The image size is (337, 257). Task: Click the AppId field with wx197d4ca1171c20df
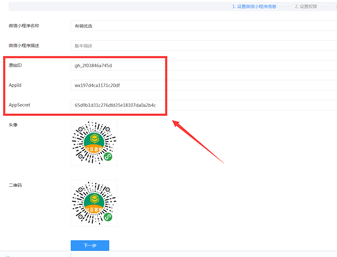pyautogui.click(x=204, y=85)
